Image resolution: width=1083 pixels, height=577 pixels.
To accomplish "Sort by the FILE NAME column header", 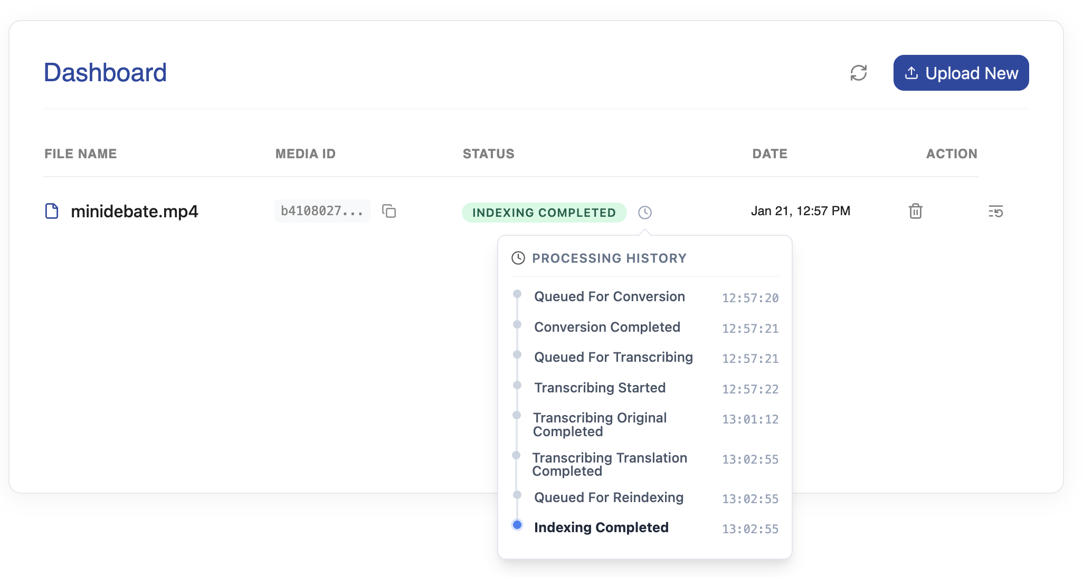I will [80, 153].
